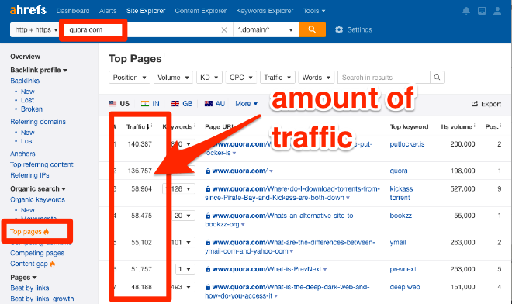The width and height of the screenshot is (512, 304).
Task: Expand keywords dropdown for What-Is-PrevNext row
Action: [185, 269]
